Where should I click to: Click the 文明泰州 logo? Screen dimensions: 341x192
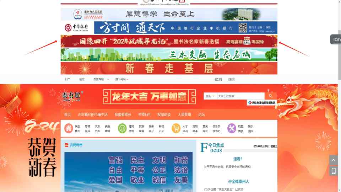(74, 145)
